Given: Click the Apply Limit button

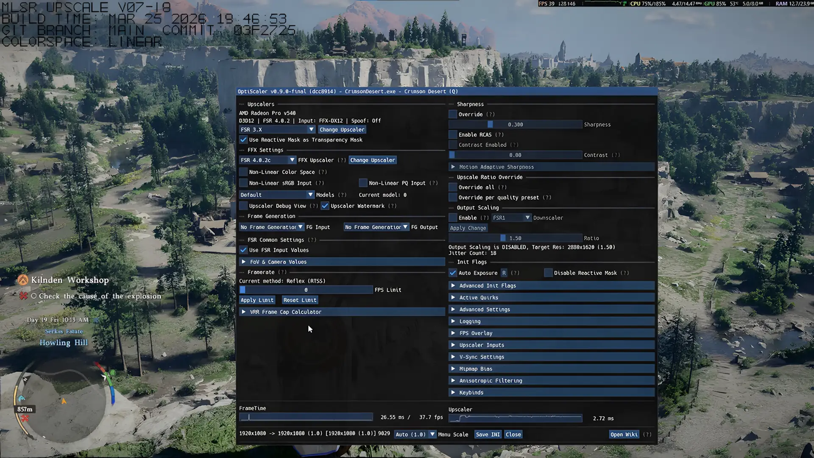Looking at the screenshot, I should 257,300.
